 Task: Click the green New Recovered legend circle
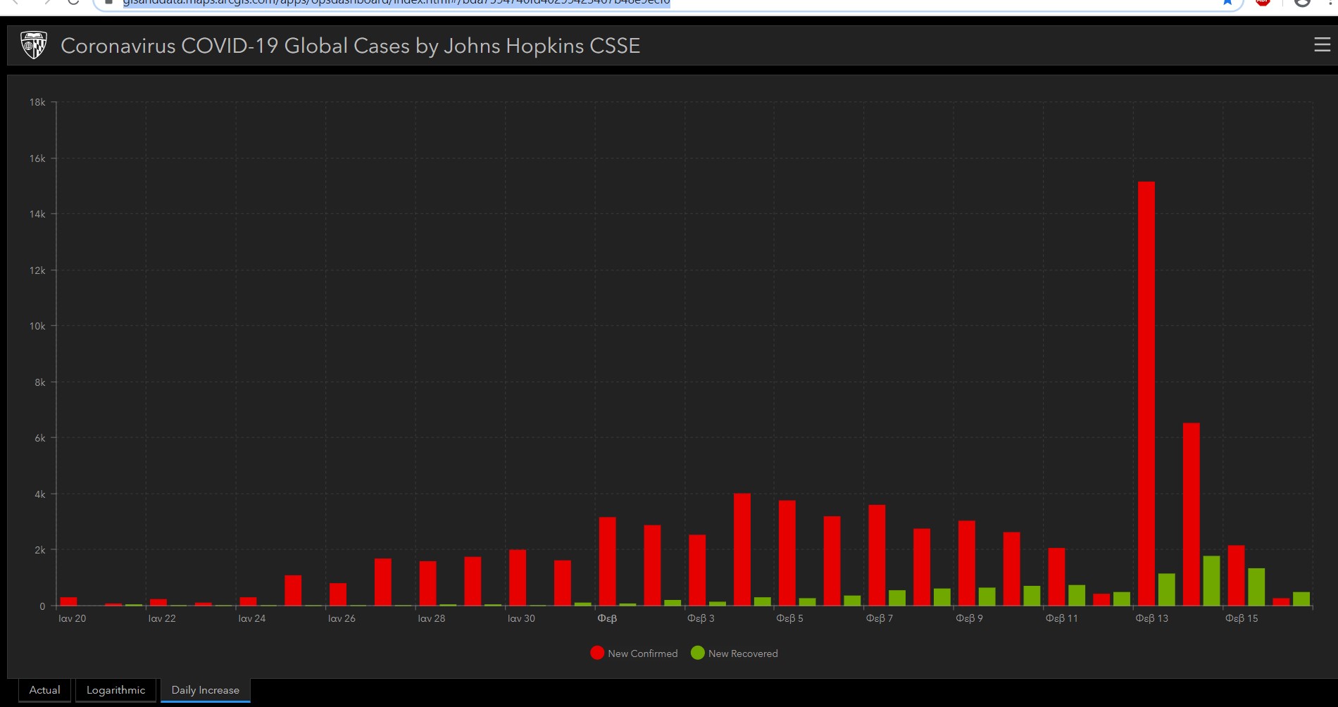point(698,653)
